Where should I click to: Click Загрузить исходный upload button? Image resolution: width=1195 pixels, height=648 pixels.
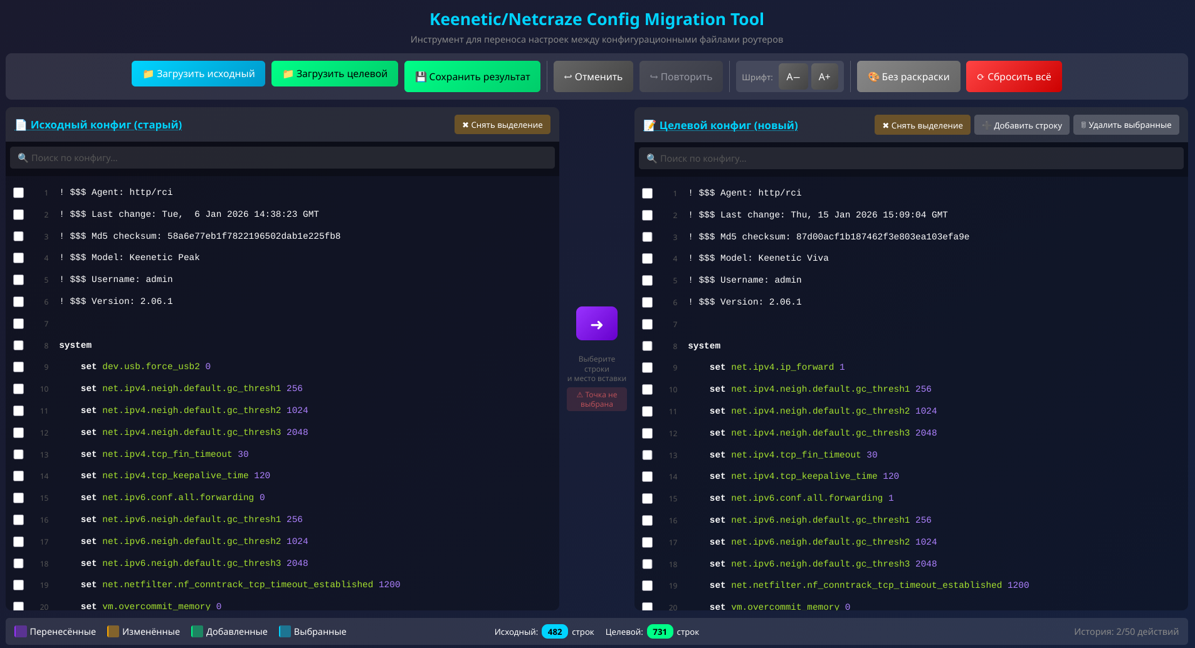[x=198, y=73]
